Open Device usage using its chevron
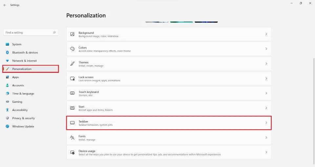The image size is (315, 167). click(266, 152)
